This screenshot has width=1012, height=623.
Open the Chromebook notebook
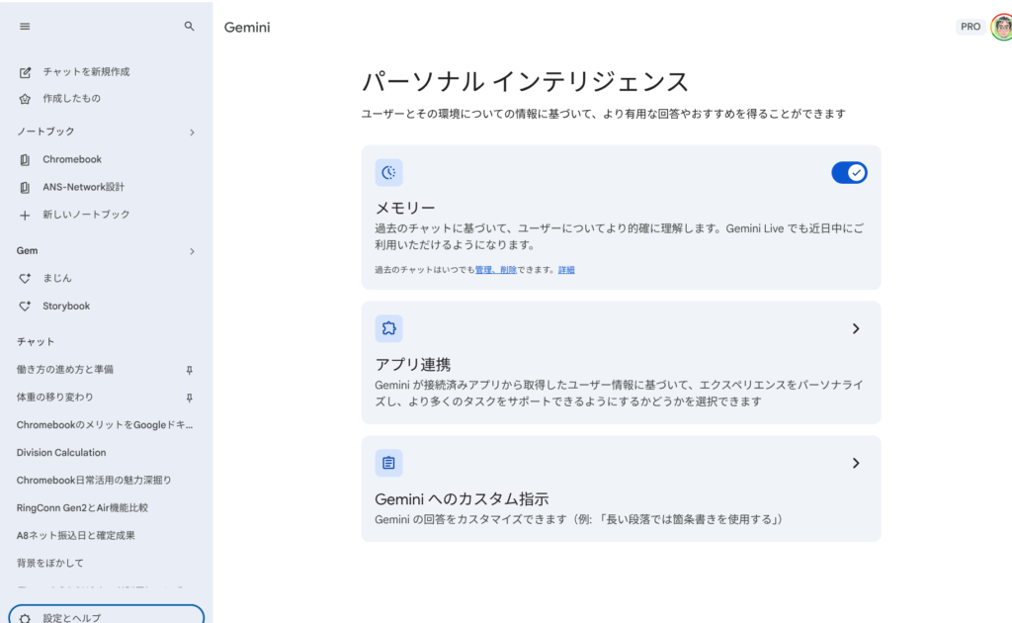pyautogui.click(x=71, y=160)
